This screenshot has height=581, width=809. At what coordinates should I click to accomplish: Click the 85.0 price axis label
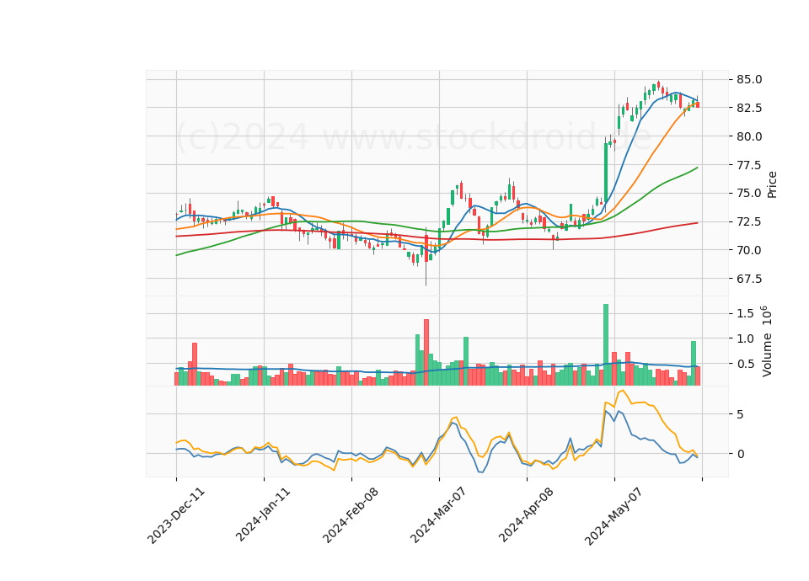[x=749, y=79]
